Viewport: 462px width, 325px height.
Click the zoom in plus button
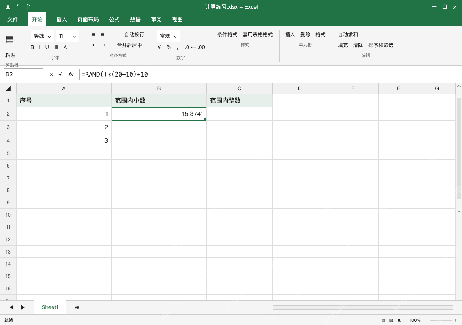tap(456, 320)
